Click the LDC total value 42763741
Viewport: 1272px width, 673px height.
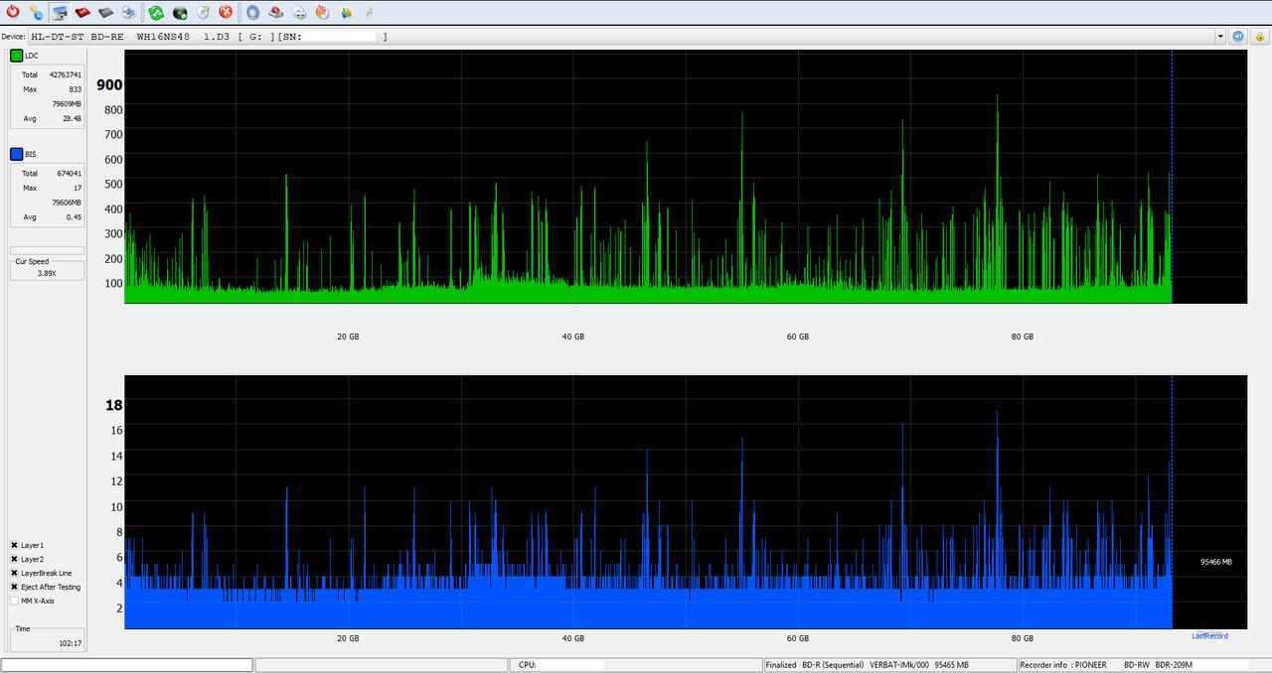65,74
